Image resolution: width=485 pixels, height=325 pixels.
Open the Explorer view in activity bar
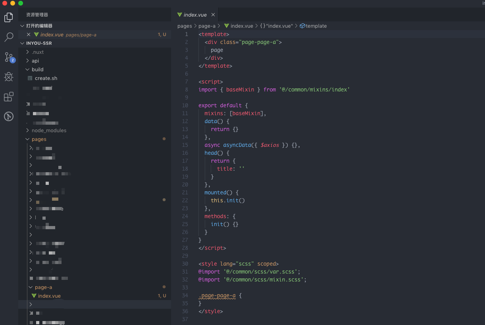(x=9, y=17)
